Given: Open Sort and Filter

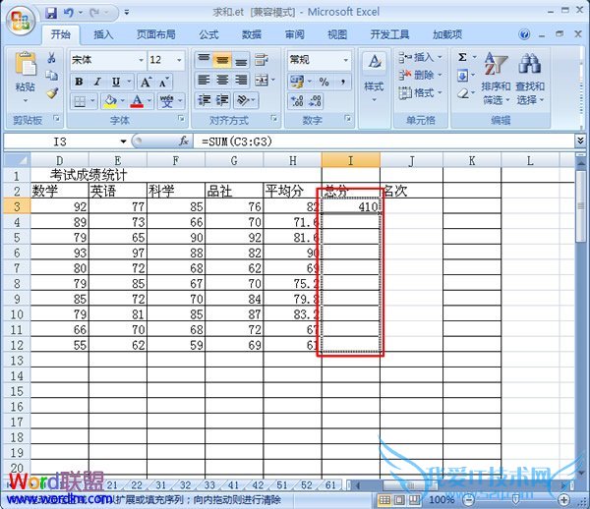Looking at the screenshot, I should (x=496, y=79).
